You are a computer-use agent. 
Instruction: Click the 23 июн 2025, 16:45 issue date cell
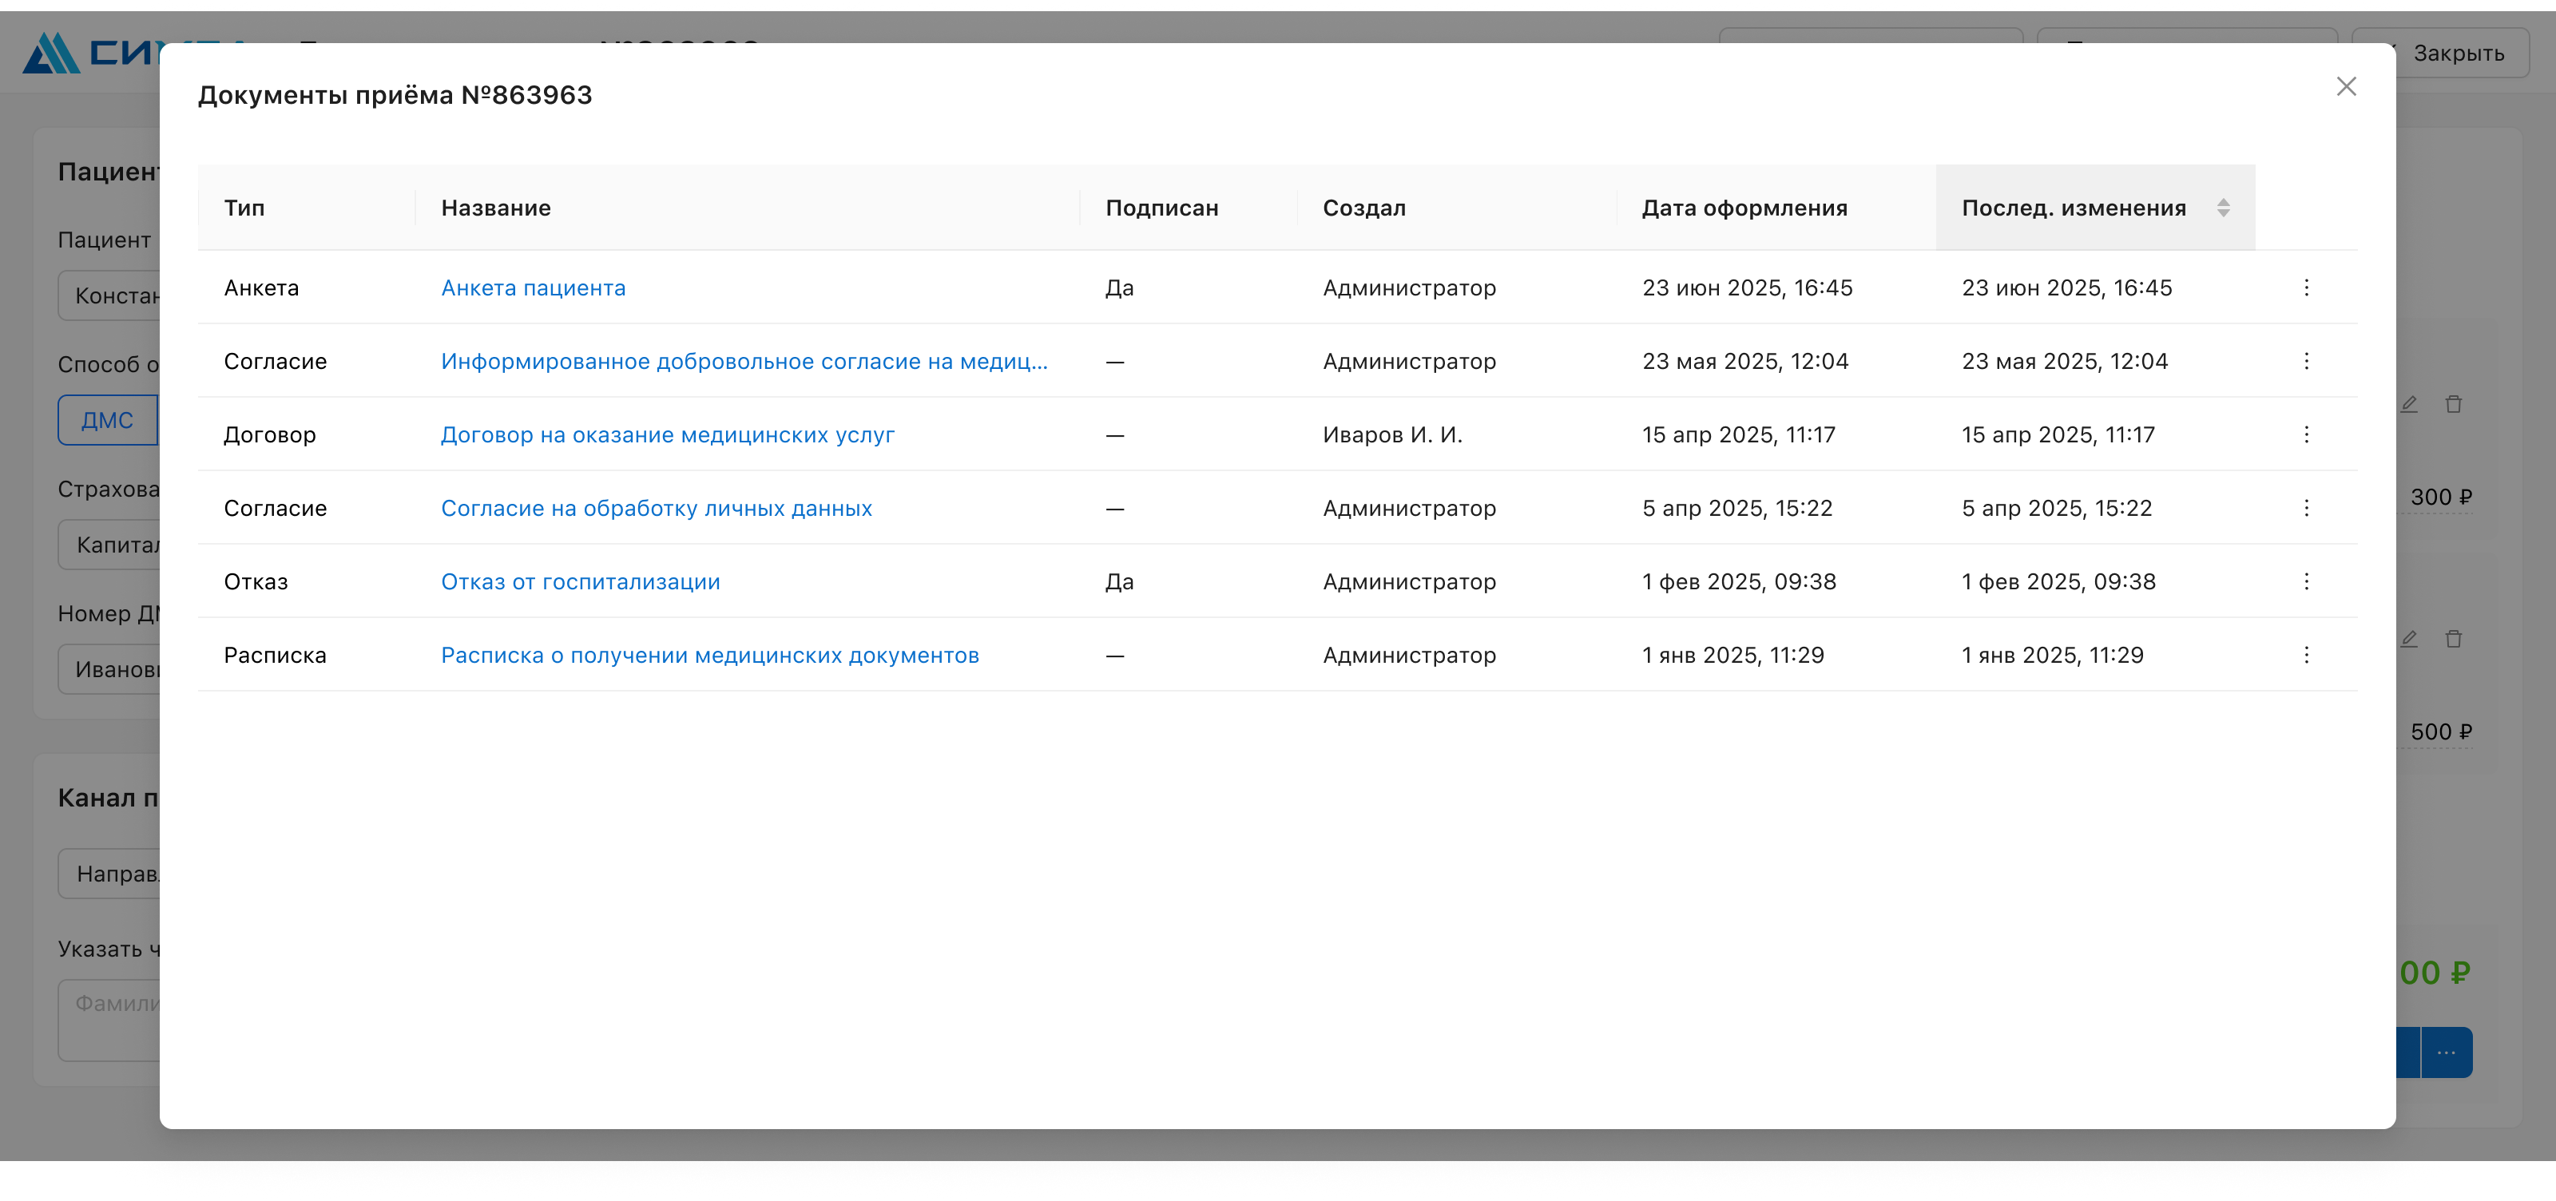click(1746, 287)
